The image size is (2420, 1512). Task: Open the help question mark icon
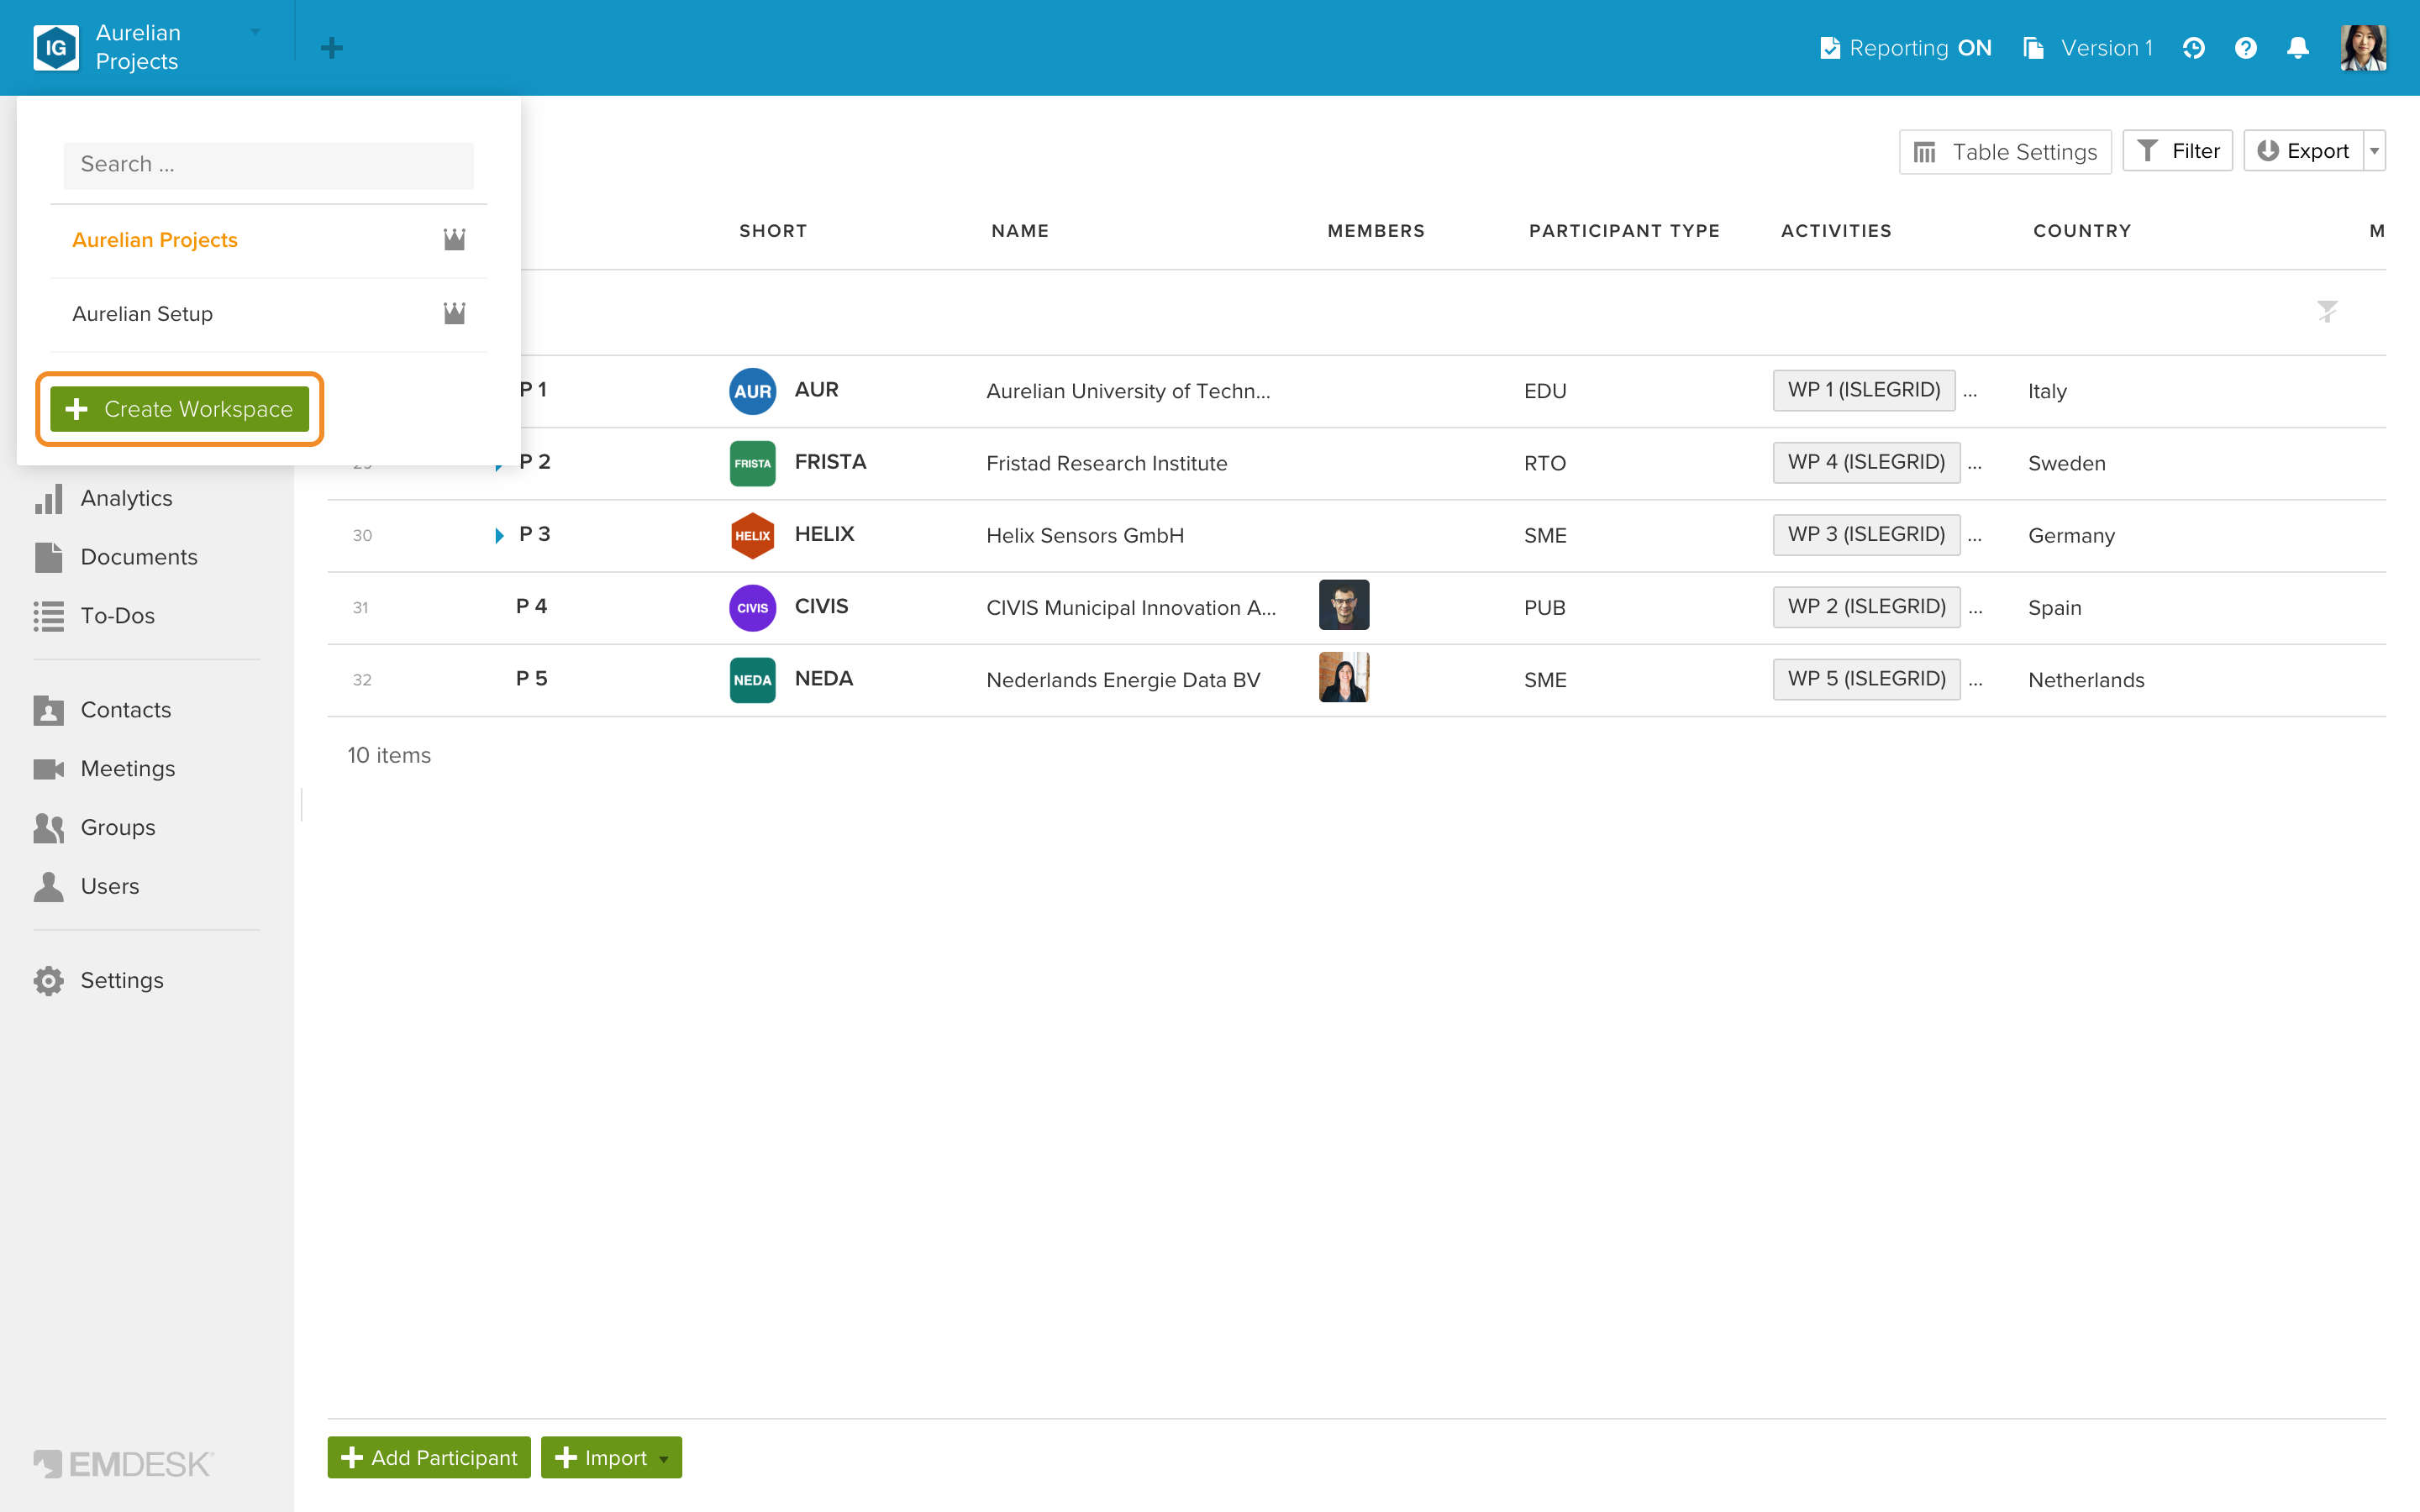pyautogui.click(x=2245, y=48)
